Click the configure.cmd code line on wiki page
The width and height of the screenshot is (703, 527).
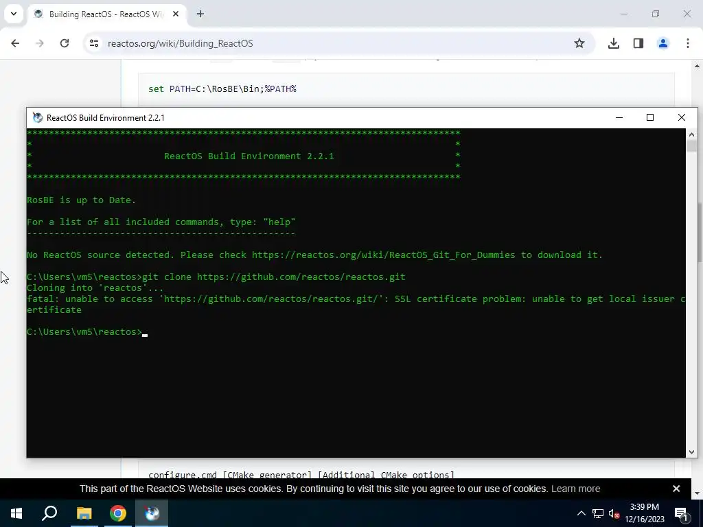(x=301, y=475)
